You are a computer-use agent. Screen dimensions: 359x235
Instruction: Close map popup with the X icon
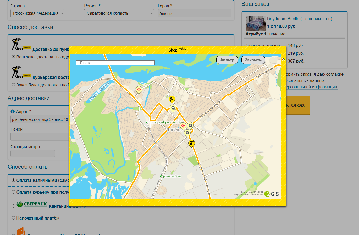(x=283, y=59)
